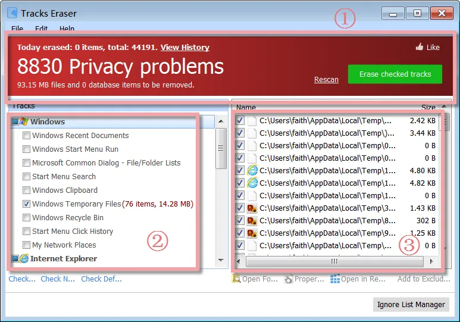
Task: Click the image file icon on the 302 B row
Action: click(252, 220)
